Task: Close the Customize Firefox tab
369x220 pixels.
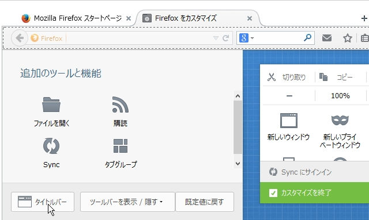Action: pos(250,18)
